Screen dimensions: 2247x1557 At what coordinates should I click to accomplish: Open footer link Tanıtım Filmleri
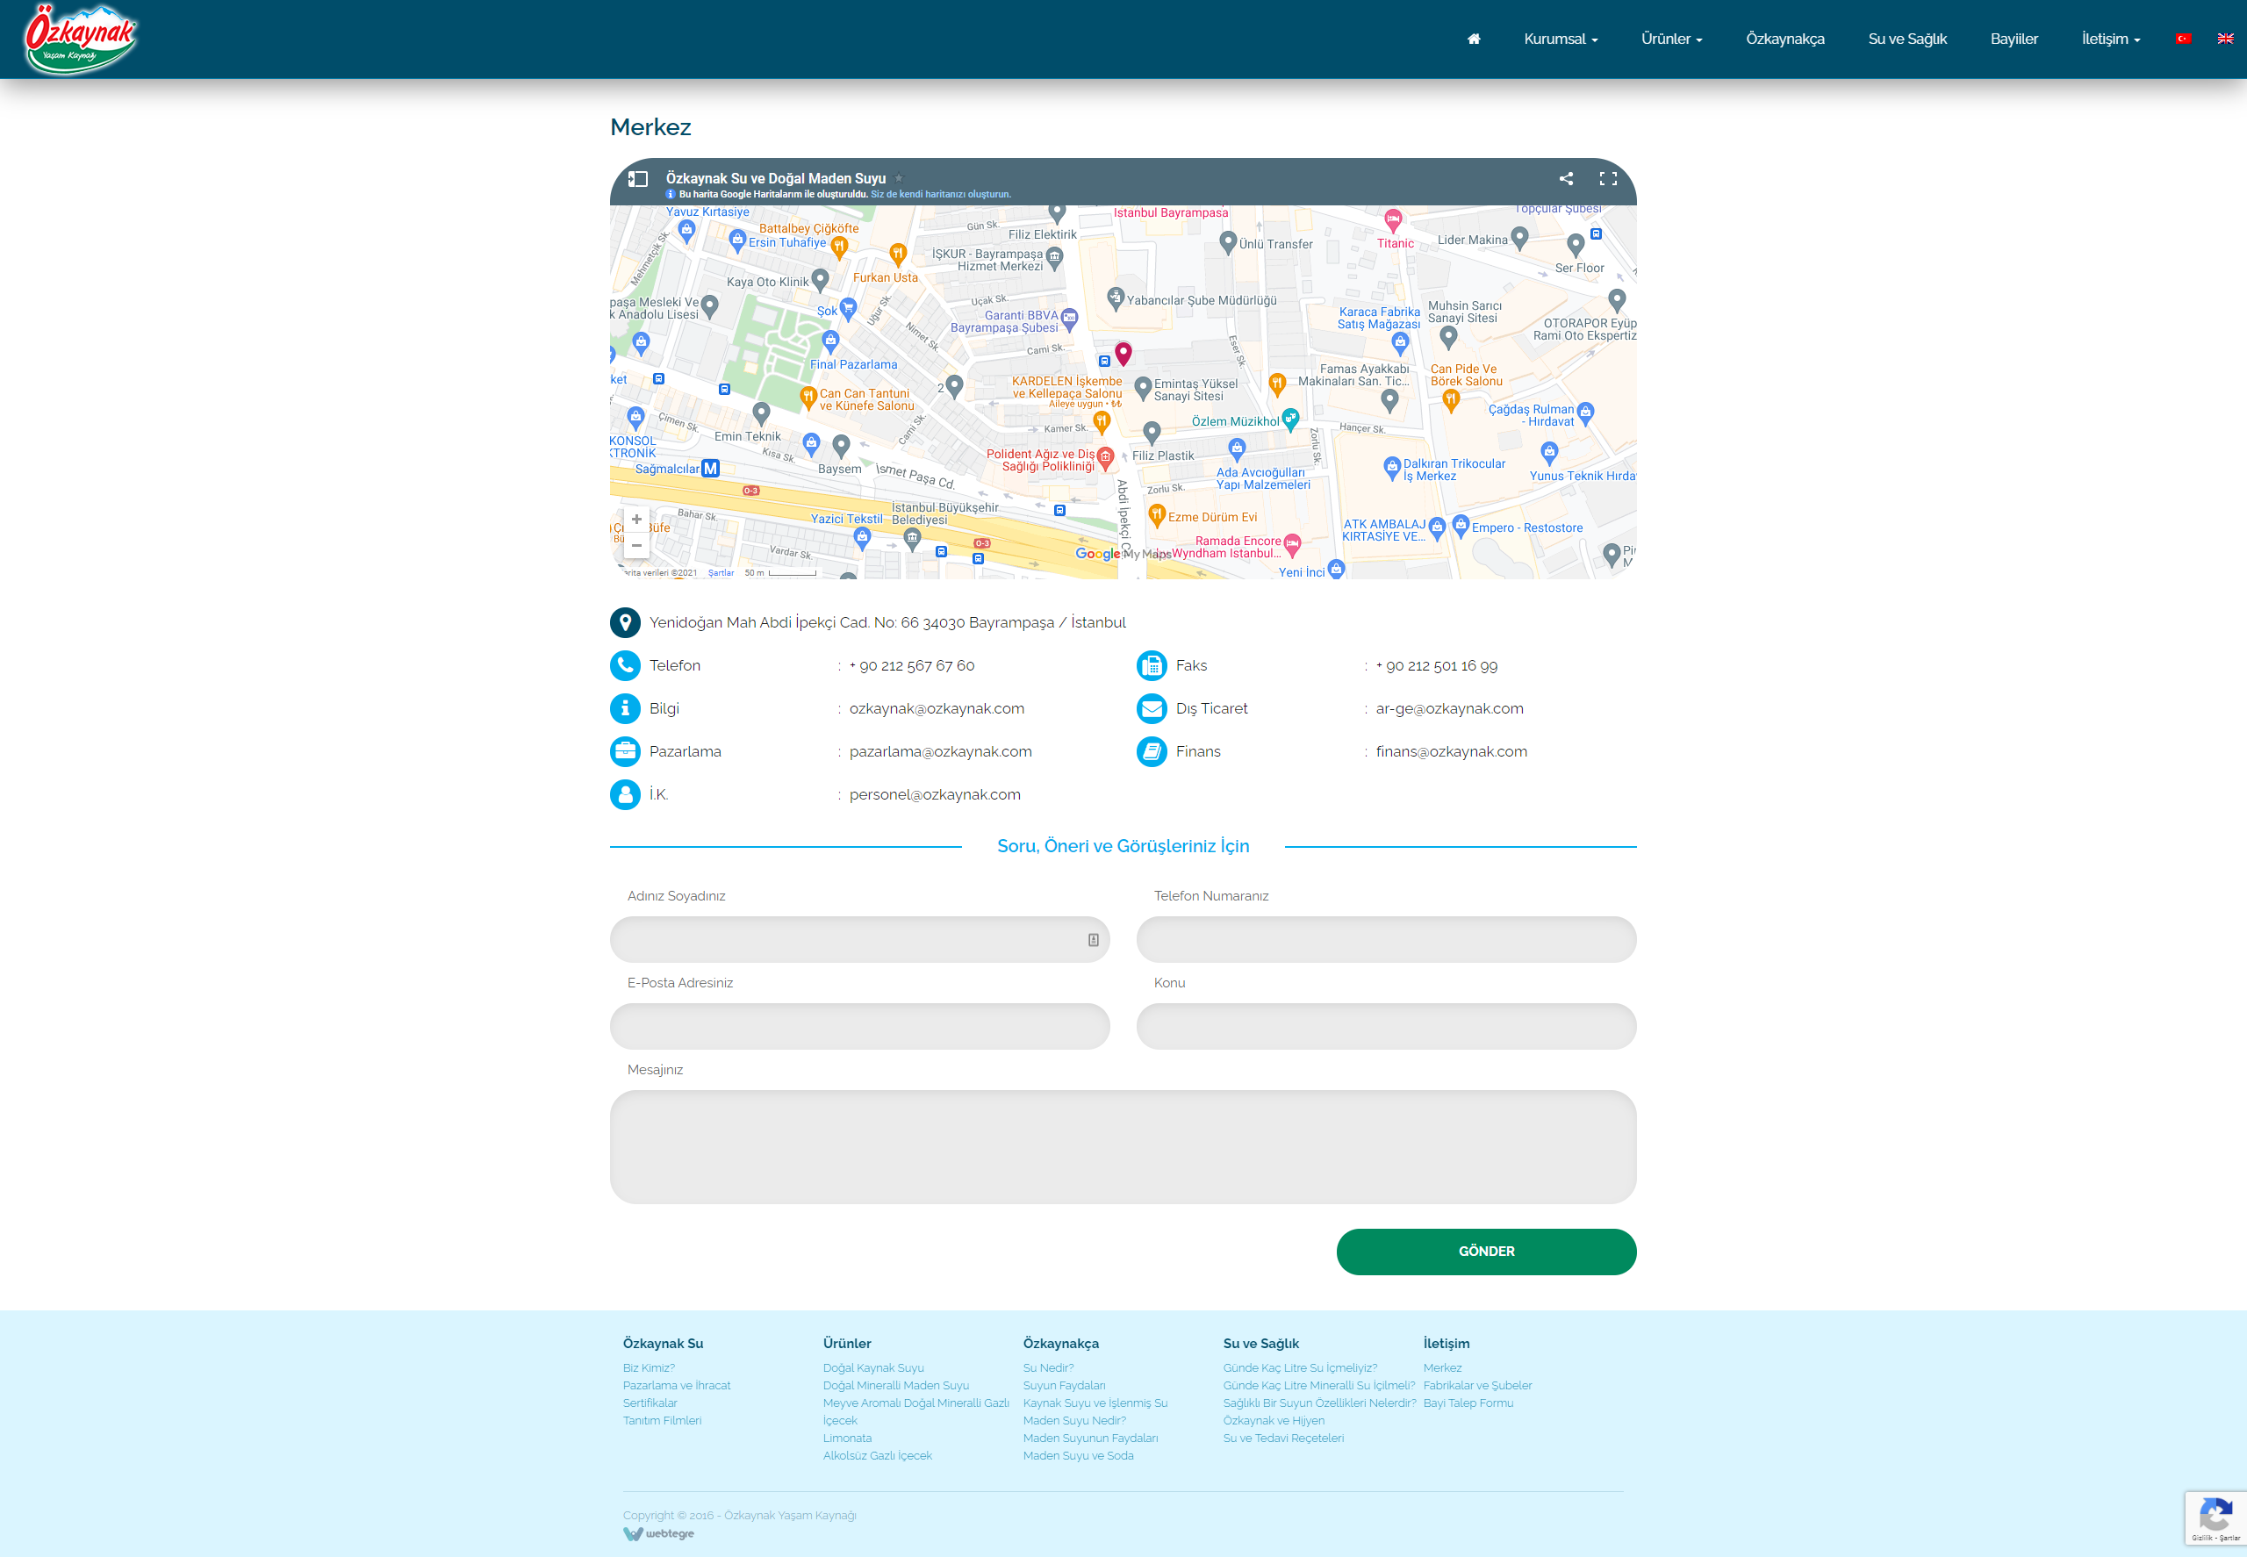[x=663, y=1420]
